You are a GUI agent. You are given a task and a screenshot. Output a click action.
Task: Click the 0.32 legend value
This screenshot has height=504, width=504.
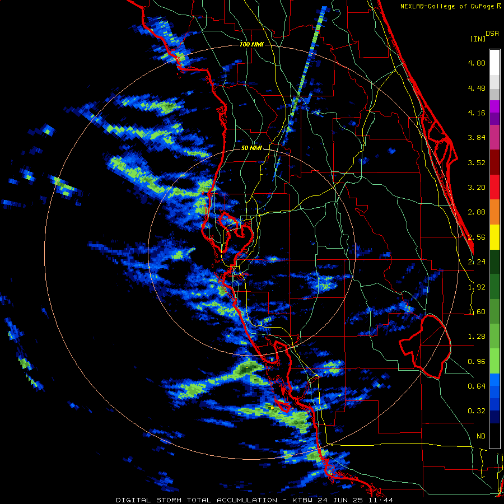(477, 411)
